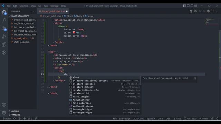
Task: Select the b4-alert-dismissible suggestion
Action: [105, 90]
